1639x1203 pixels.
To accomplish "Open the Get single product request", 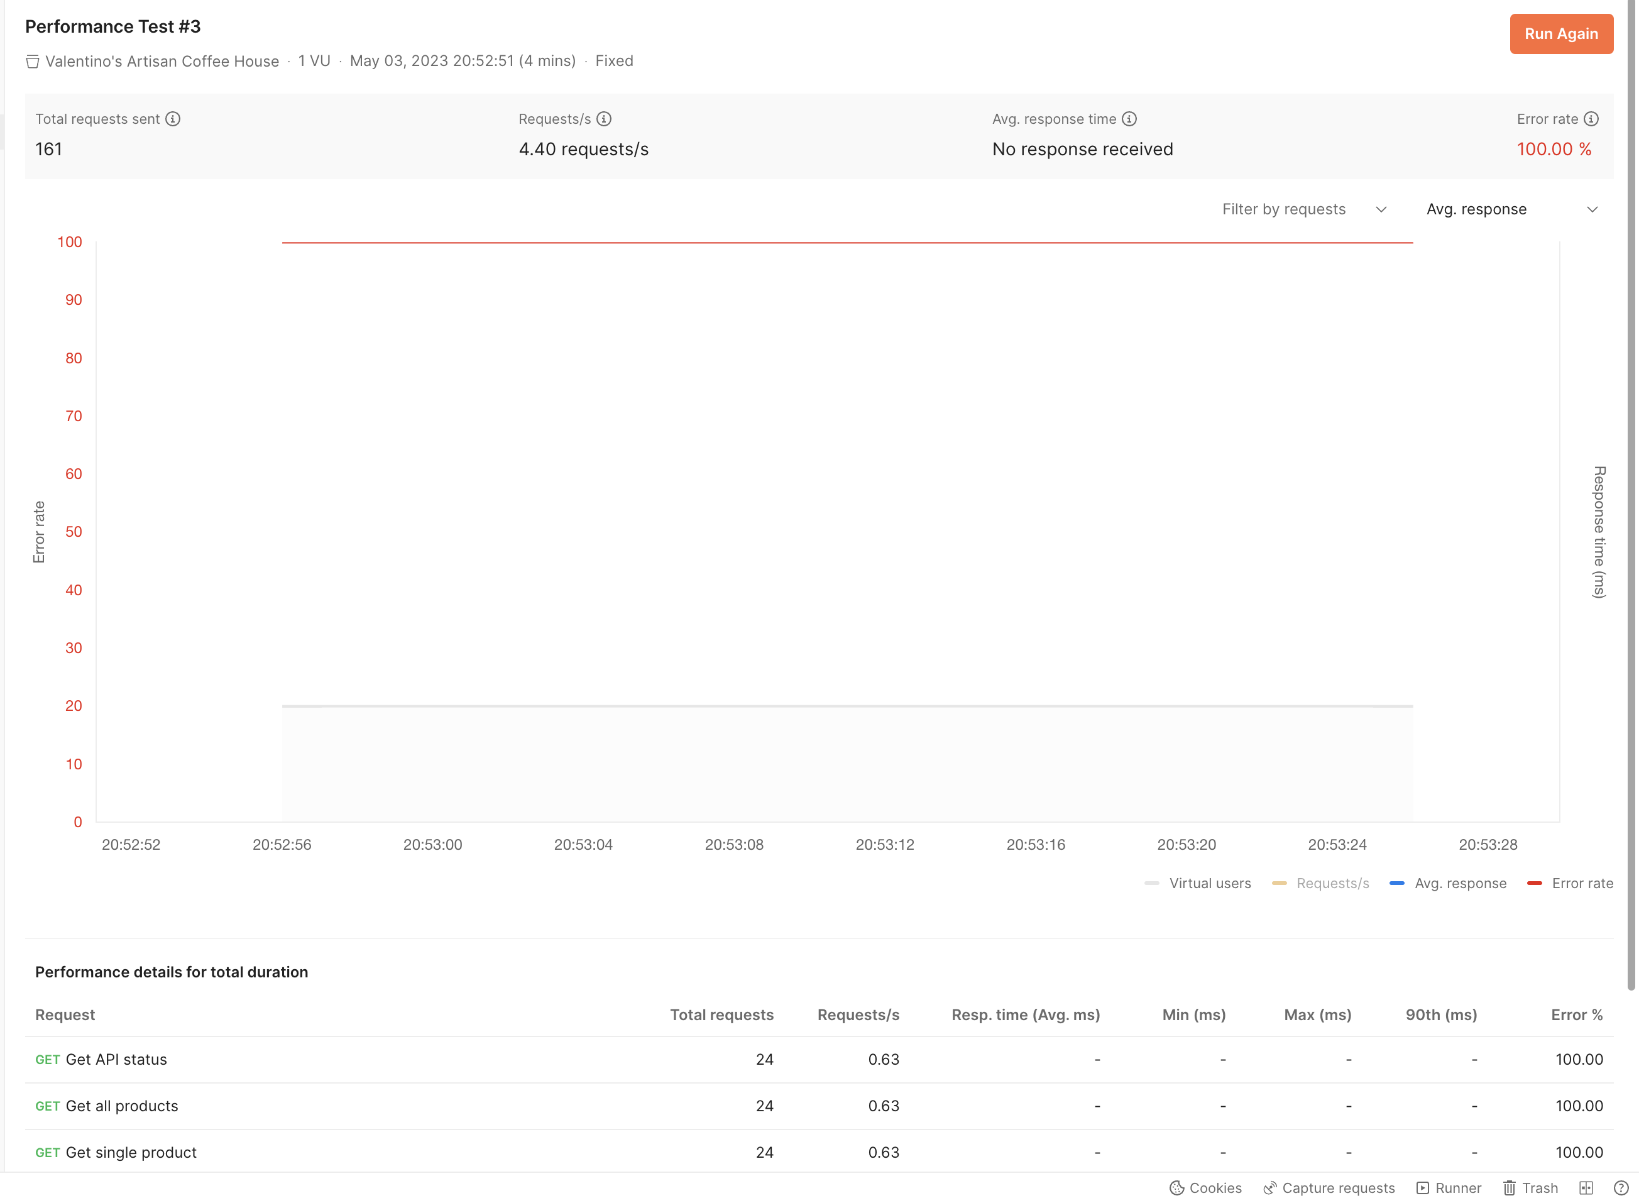I will pyautogui.click(x=129, y=1152).
